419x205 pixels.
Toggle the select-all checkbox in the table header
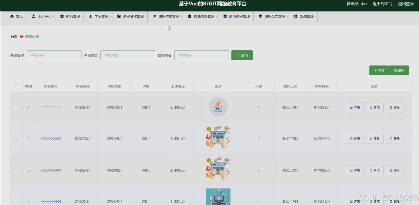click(x=16, y=86)
